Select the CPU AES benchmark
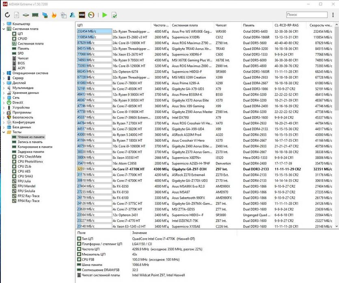The width and height of the screenshot is (339, 283). tap(24, 171)
